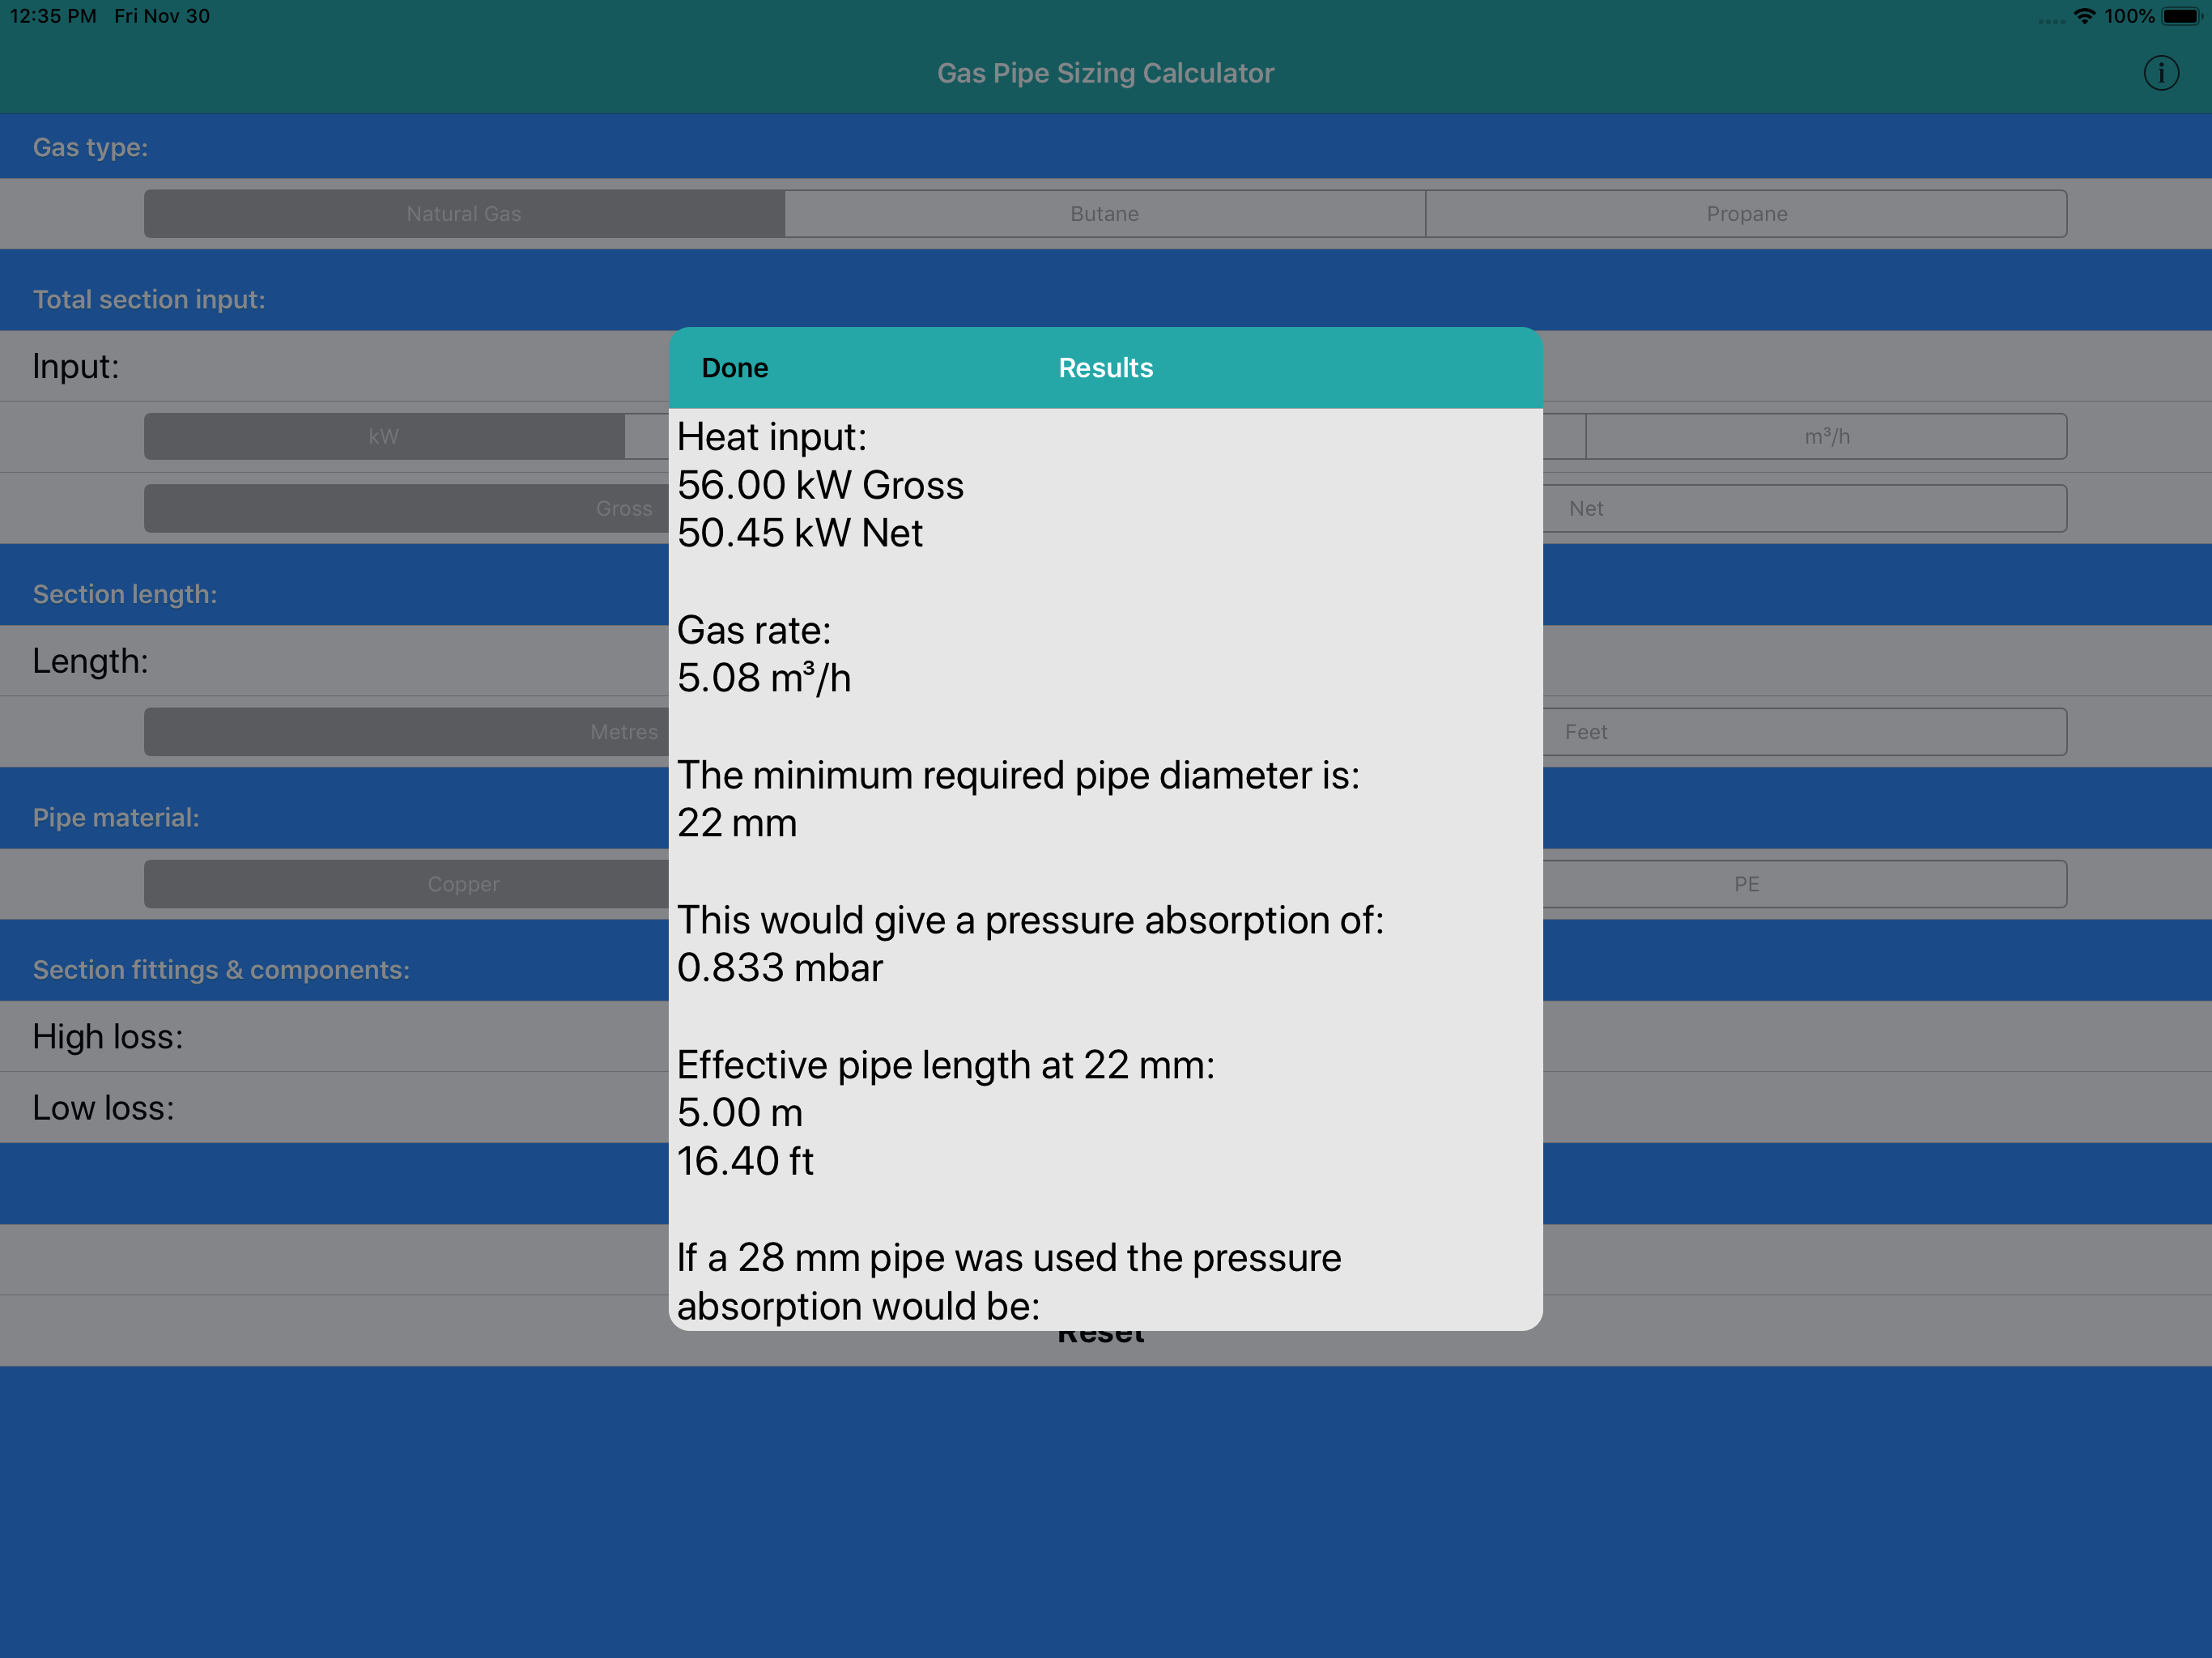Select Propane gas type
The width and height of the screenshot is (2212, 1658).
[x=1746, y=214]
